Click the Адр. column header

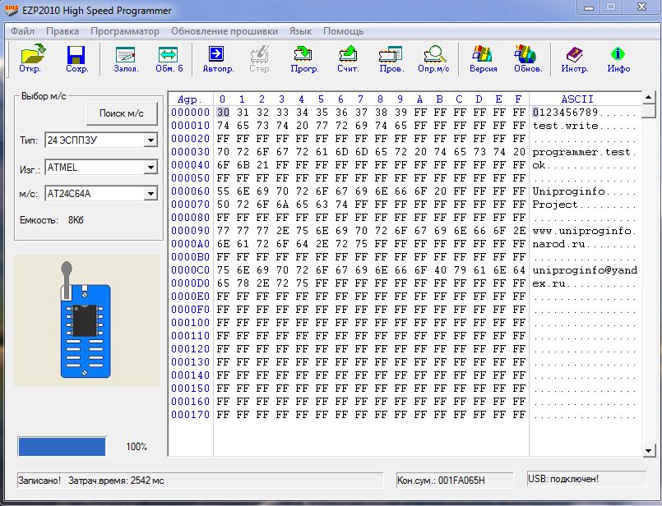click(190, 99)
